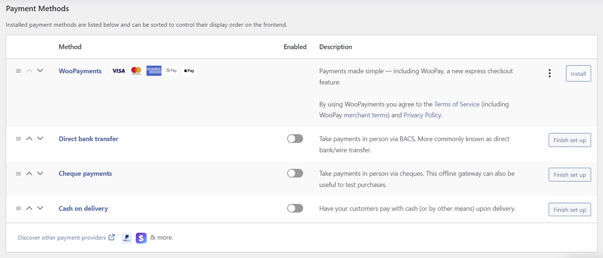Viewport: 603px width, 258px height.
Task: Click the Google Pay icon beside WooPayments
Action: (x=171, y=70)
